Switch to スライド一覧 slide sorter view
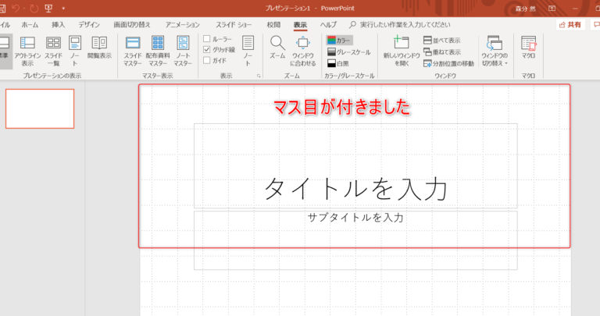The height and width of the screenshot is (316, 600). pos(53,51)
